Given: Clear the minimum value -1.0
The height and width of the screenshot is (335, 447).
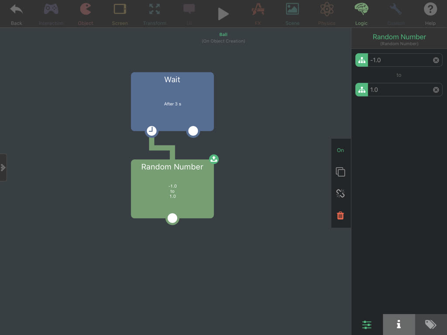Looking at the screenshot, I should click(x=436, y=60).
